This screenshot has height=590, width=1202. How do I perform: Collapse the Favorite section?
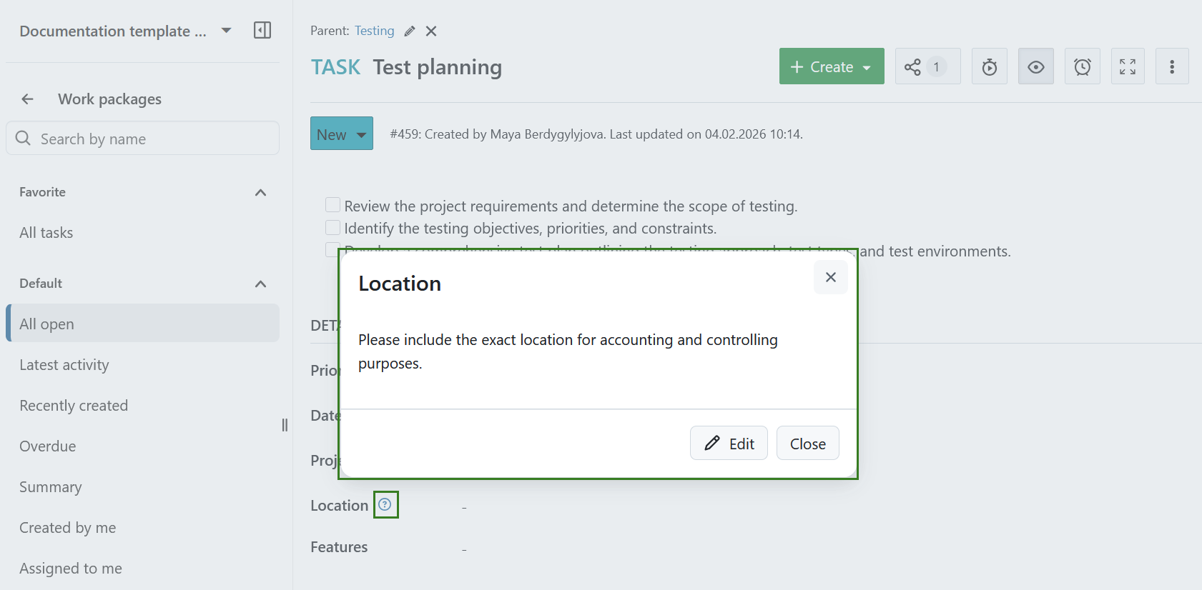click(260, 192)
